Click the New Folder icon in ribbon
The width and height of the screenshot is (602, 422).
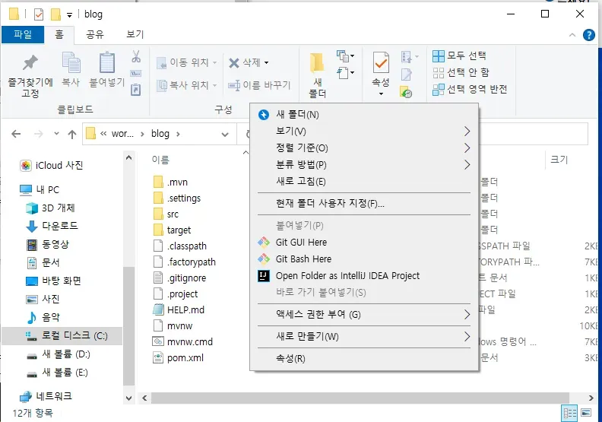coord(317,64)
